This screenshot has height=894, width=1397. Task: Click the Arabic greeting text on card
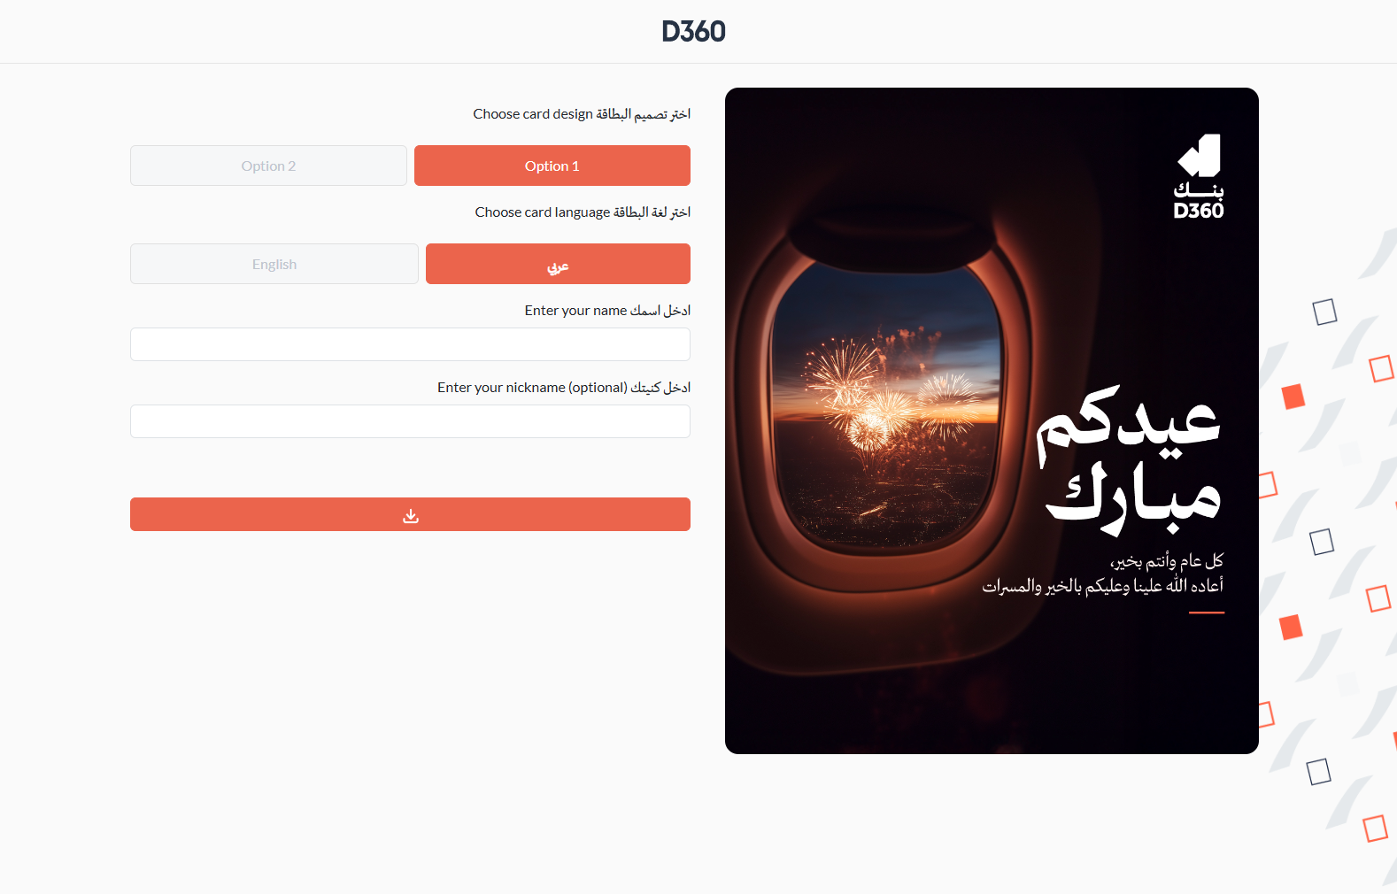pyautogui.click(x=1103, y=573)
